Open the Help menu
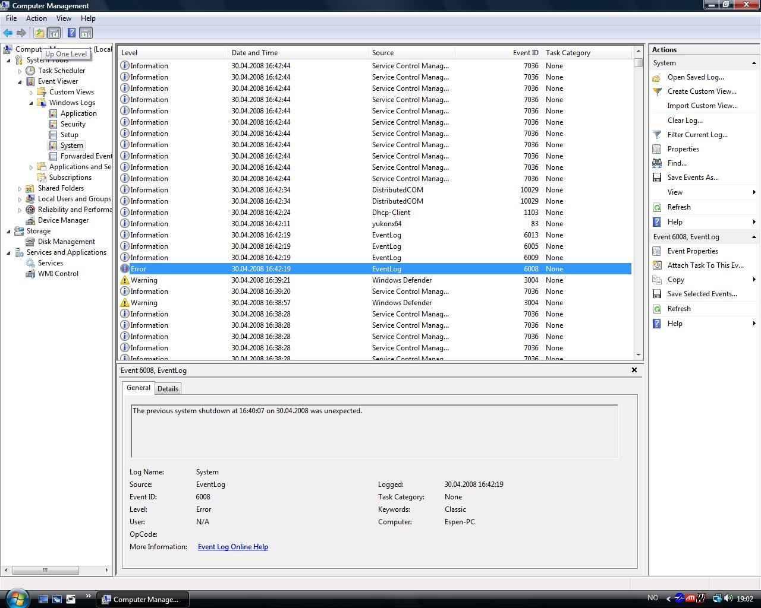The height and width of the screenshot is (608, 761). 88,18
